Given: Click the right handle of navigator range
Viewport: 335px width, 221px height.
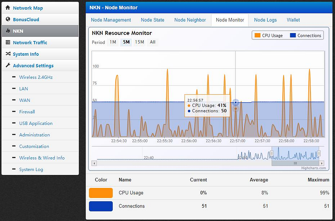Looking at the screenshot, I should pos(319,153).
